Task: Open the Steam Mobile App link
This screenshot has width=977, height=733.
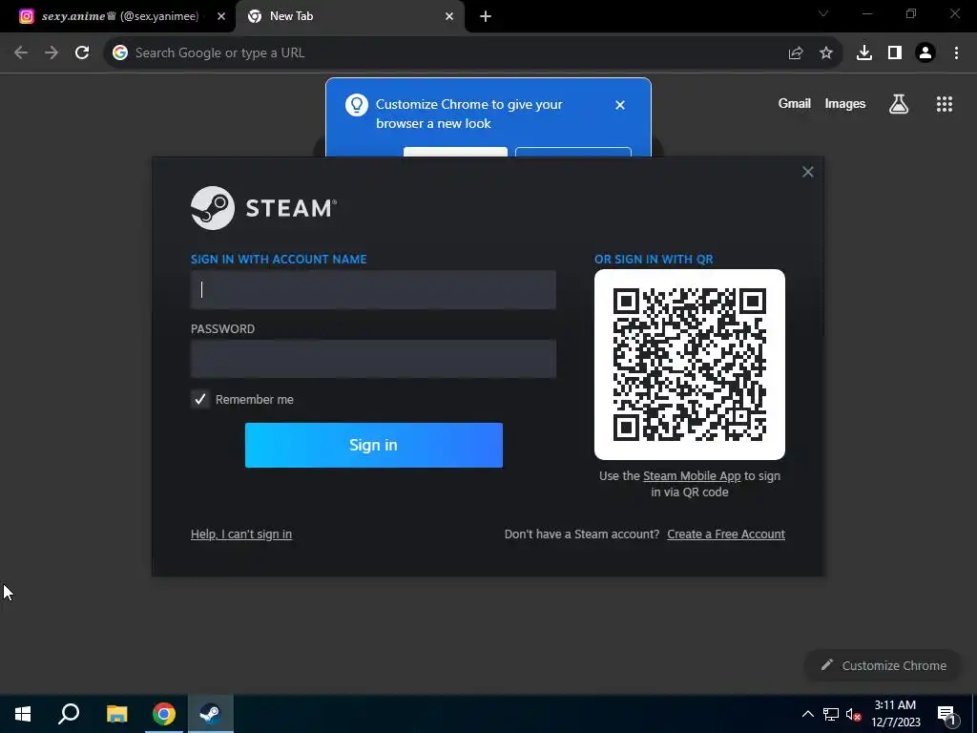Action: [692, 476]
